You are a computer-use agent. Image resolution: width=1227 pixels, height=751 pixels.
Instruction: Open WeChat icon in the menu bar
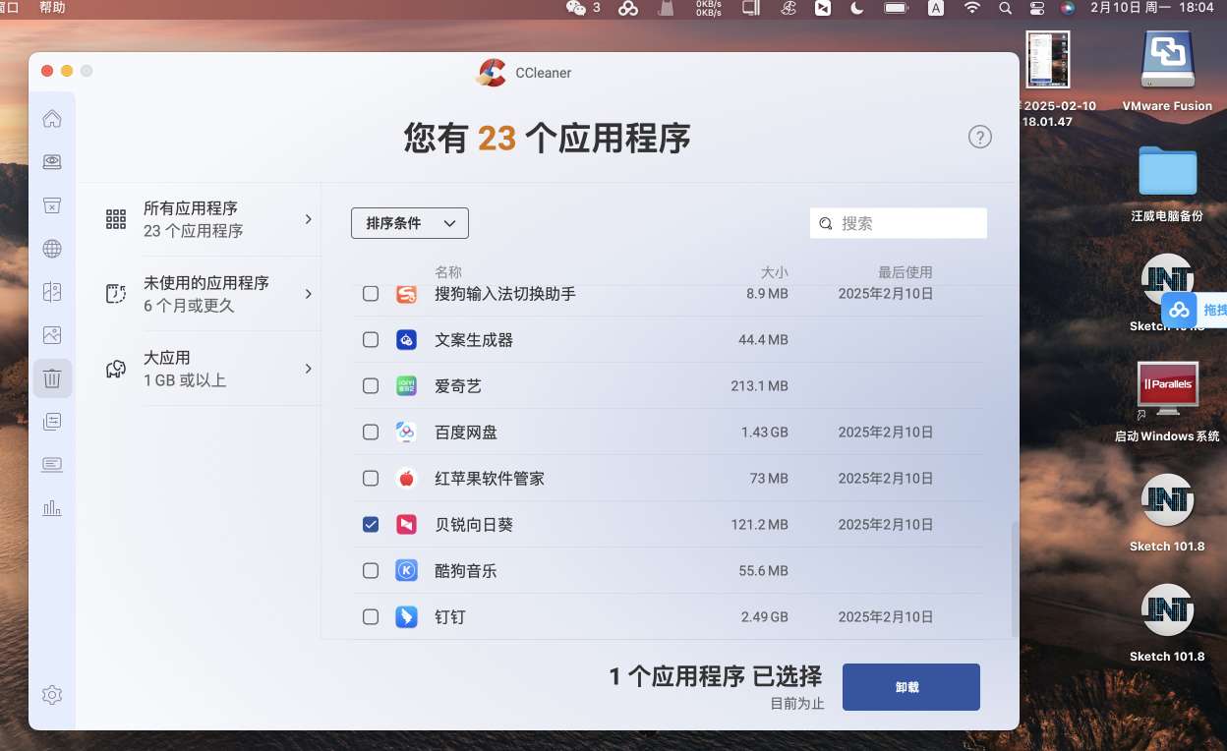[576, 8]
